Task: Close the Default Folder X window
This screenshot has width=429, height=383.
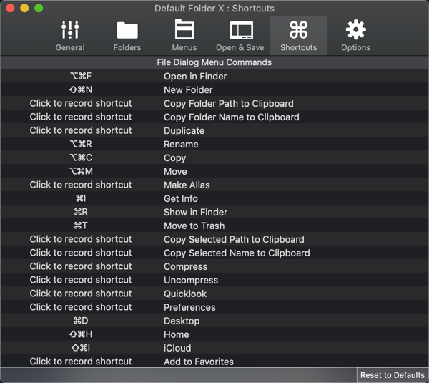Action: click(x=10, y=8)
